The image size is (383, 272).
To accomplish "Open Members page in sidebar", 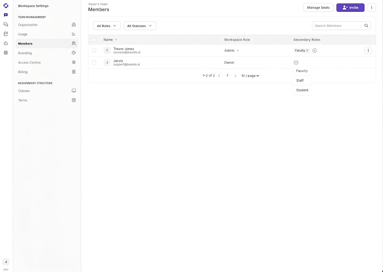I will [47, 43].
